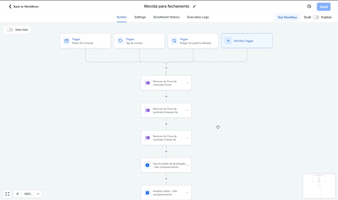Click the Test Workflow button

point(287,17)
